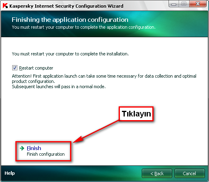Click the red arrow pointing at Finish
This screenshot has width=209, height=182.
pos(96,131)
